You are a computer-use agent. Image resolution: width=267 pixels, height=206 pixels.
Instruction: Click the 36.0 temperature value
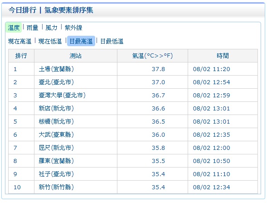pos(158,134)
